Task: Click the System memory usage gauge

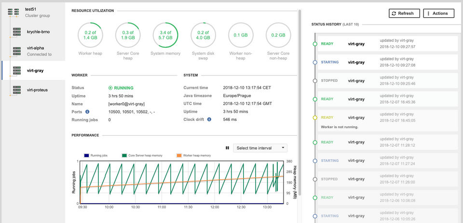Action: click(165, 35)
